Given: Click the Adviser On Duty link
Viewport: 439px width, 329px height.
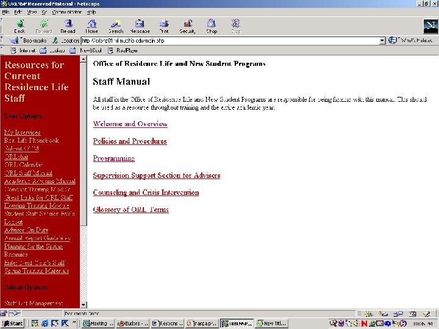Looking at the screenshot, I should pyautogui.click(x=26, y=230).
